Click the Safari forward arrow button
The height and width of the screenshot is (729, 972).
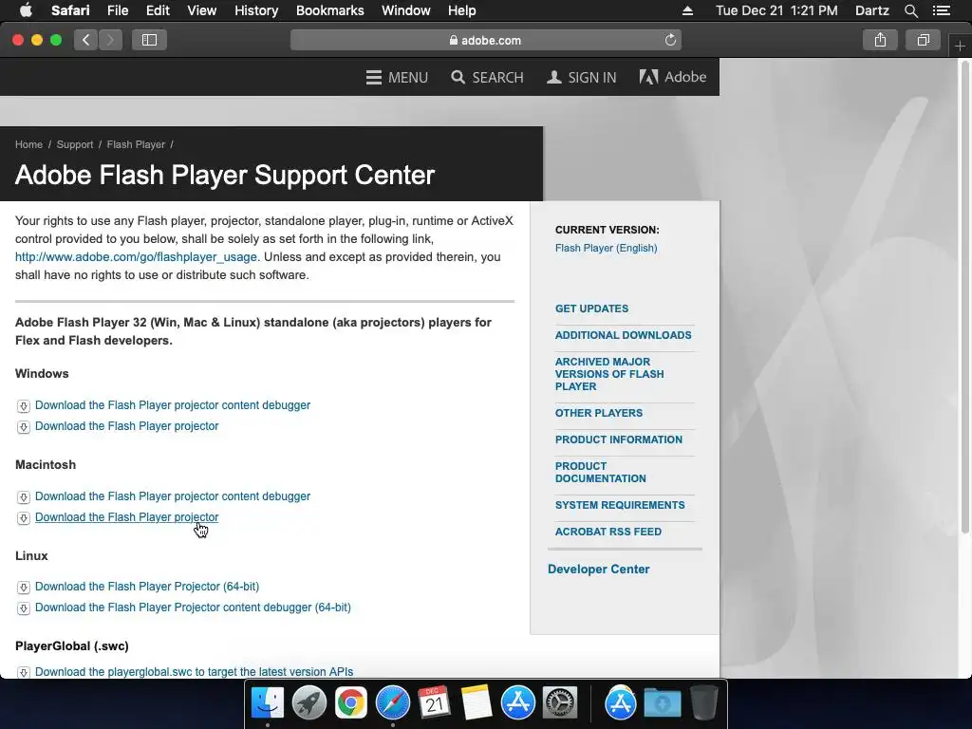110,40
